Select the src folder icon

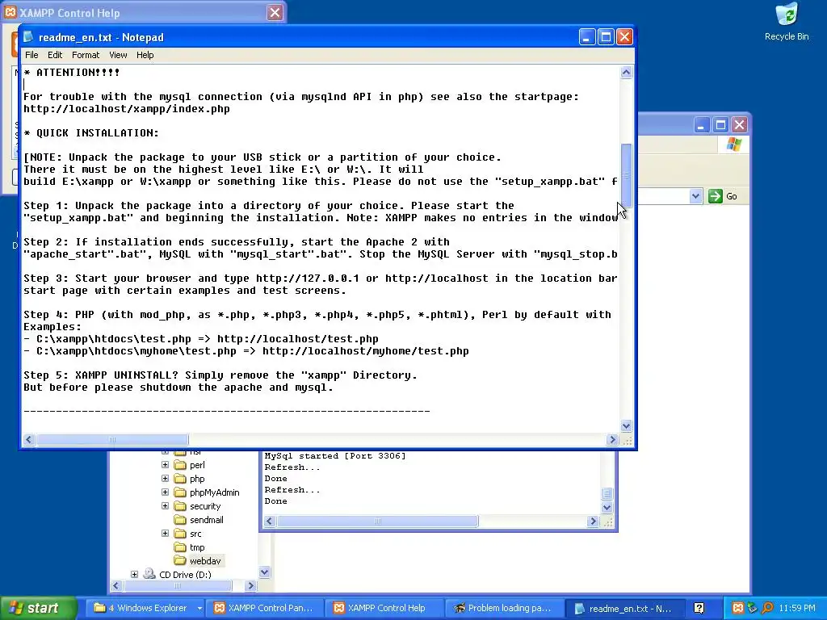pyautogui.click(x=180, y=534)
